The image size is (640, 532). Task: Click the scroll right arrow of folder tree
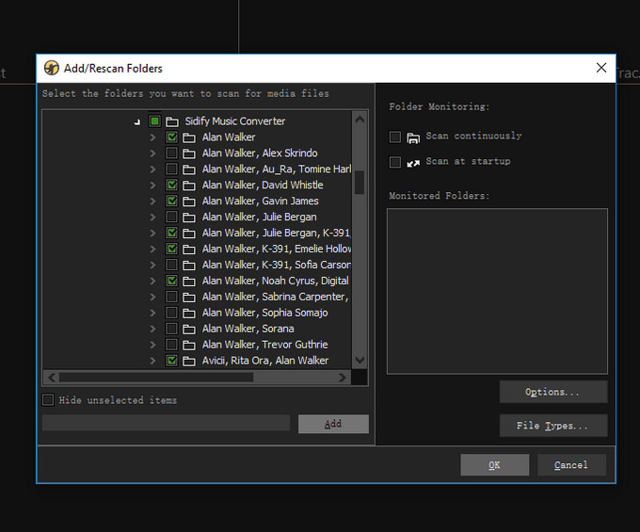pyautogui.click(x=342, y=378)
